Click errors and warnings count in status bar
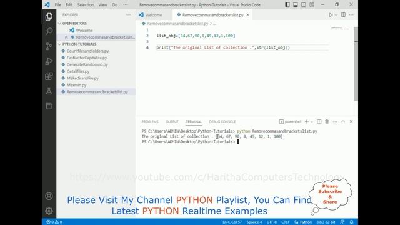The image size is (400, 225). click(54, 222)
